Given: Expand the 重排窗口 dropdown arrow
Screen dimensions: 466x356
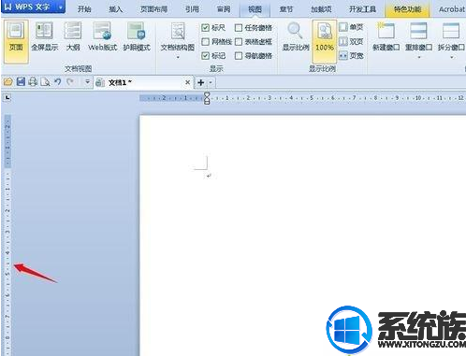Looking at the screenshot, I should tap(419, 57).
